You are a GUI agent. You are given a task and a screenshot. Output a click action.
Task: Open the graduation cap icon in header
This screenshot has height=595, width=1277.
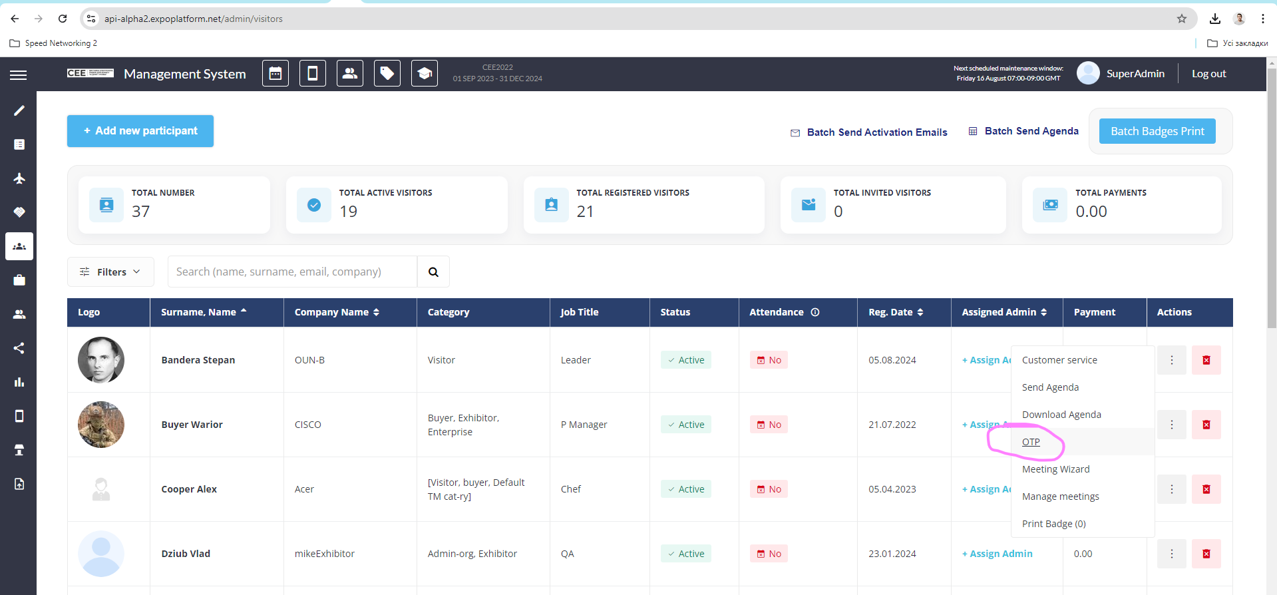[x=425, y=74]
